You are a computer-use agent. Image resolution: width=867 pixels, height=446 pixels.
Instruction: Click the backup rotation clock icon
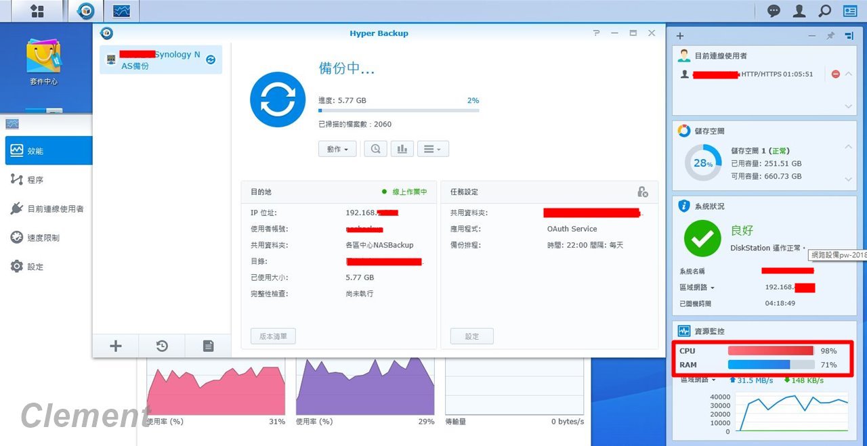coord(161,346)
